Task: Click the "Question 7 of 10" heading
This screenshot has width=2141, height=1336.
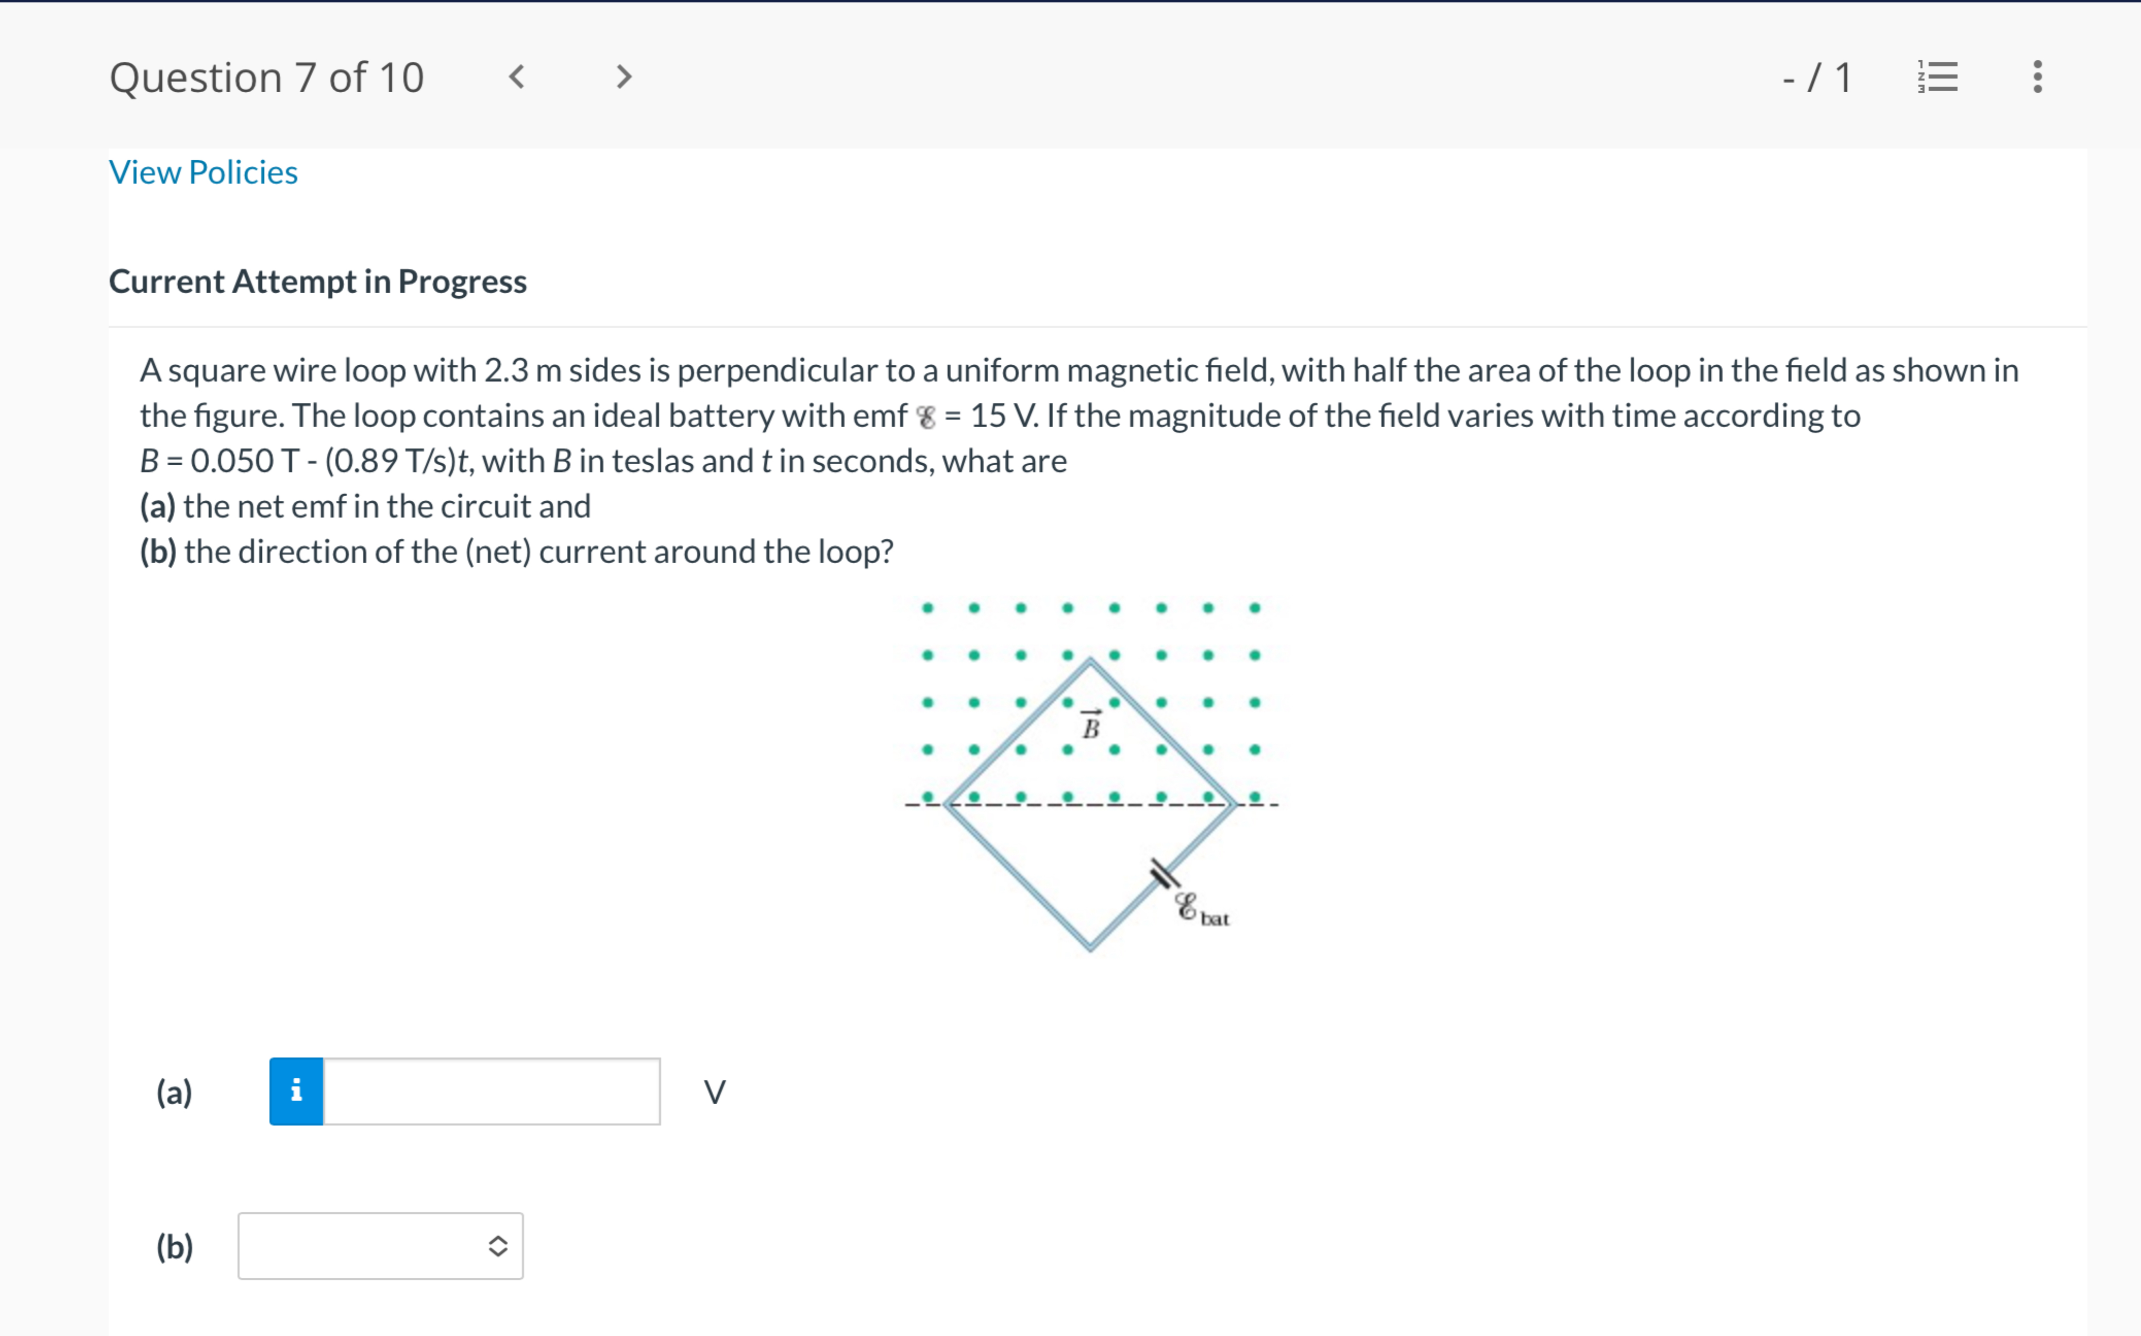Action: (268, 77)
